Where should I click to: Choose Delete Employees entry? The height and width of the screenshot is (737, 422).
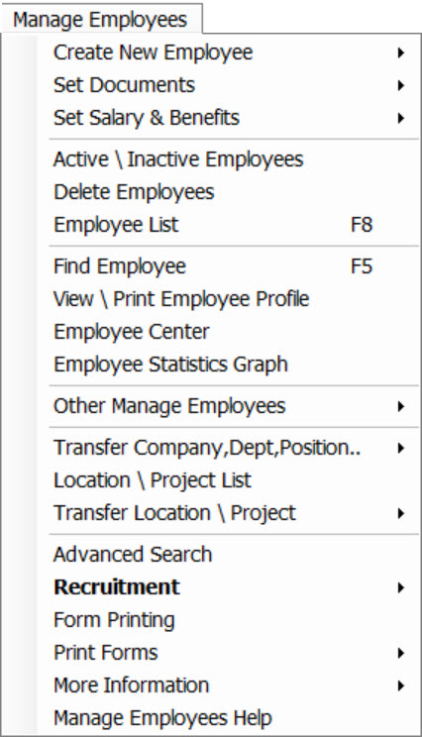229,192
